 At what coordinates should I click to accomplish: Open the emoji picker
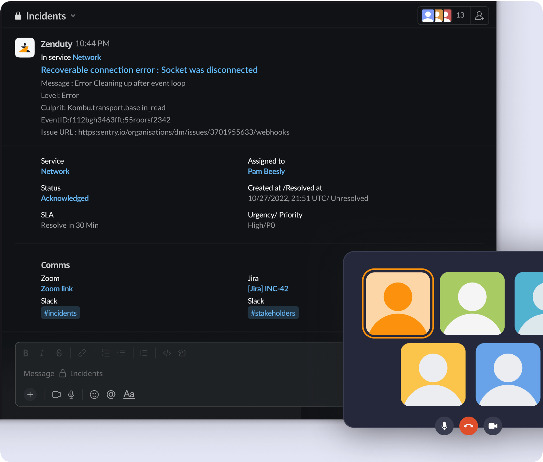tap(94, 394)
